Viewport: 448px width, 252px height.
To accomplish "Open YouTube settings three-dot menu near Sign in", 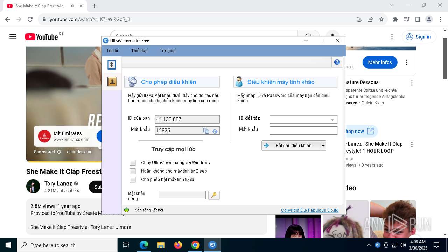I will pos(392,37).
